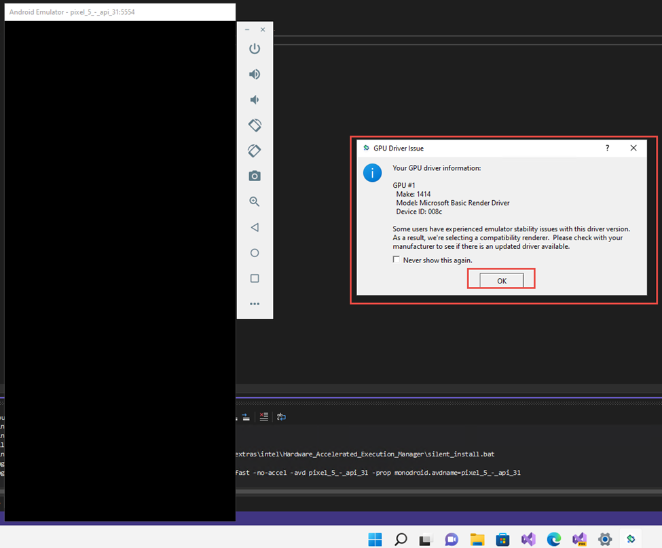Take a screenshot with the camera icon
662x548 pixels.
[x=255, y=176]
